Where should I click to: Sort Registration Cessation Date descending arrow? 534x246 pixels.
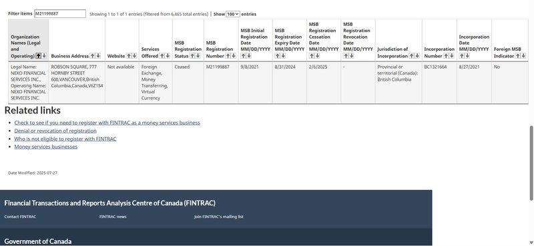[x=317, y=56]
